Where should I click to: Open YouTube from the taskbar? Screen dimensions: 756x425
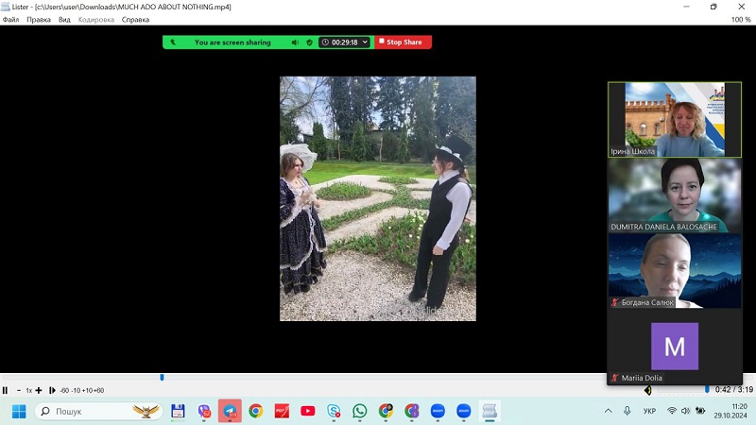pos(308,411)
